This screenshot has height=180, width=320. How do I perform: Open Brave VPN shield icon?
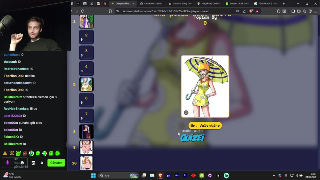click(x=310, y=11)
